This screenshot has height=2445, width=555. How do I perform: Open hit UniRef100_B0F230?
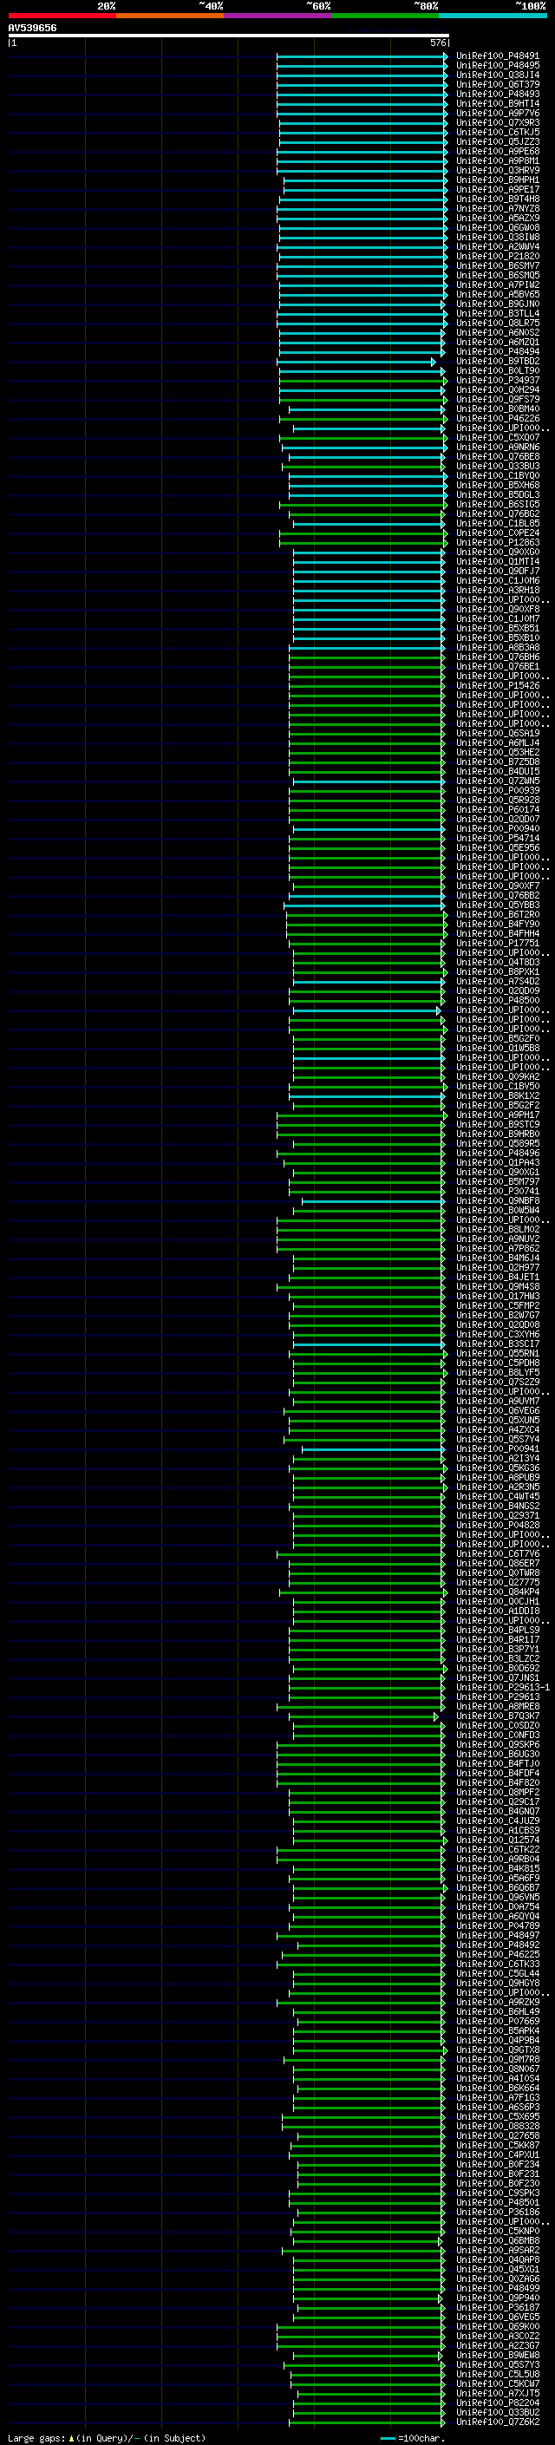498,2183
